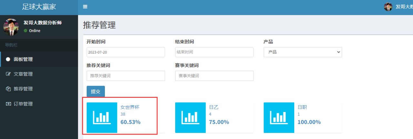Click the 面板管理 circle icon
The width and height of the screenshot is (413, 139).
click(x=8, y=59)
